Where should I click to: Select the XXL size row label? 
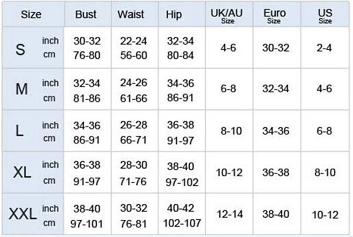(23, 214)
